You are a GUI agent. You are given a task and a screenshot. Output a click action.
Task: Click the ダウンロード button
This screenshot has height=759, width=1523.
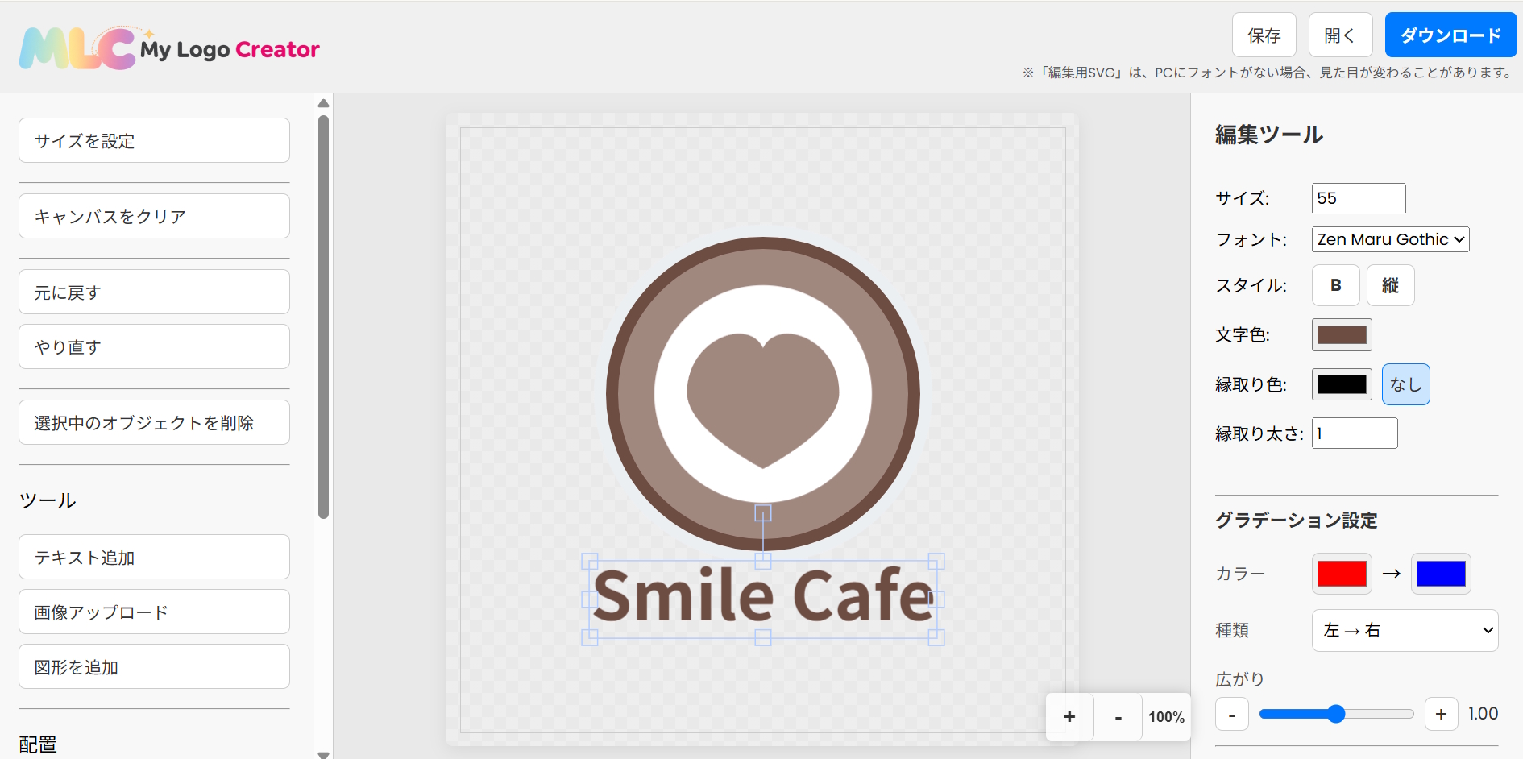click(x=1450, y=35)
